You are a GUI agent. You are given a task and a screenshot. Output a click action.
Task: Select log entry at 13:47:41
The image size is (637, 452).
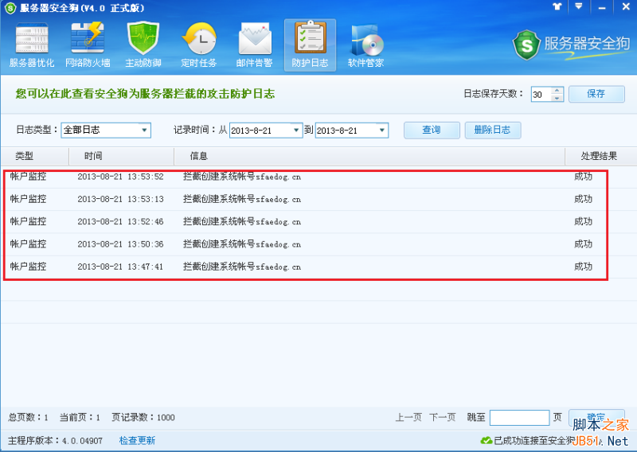(318, 267)
